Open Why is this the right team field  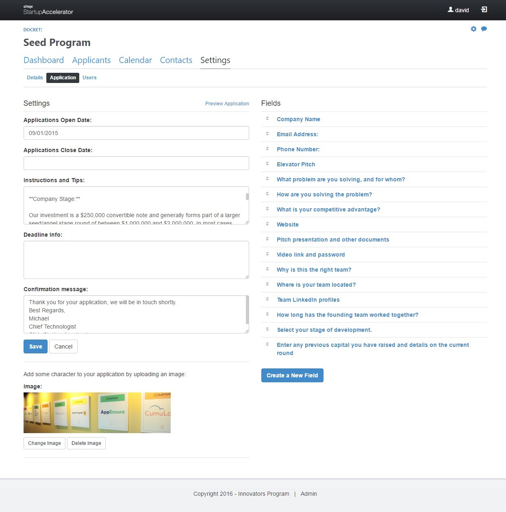[x=314, y=270]
